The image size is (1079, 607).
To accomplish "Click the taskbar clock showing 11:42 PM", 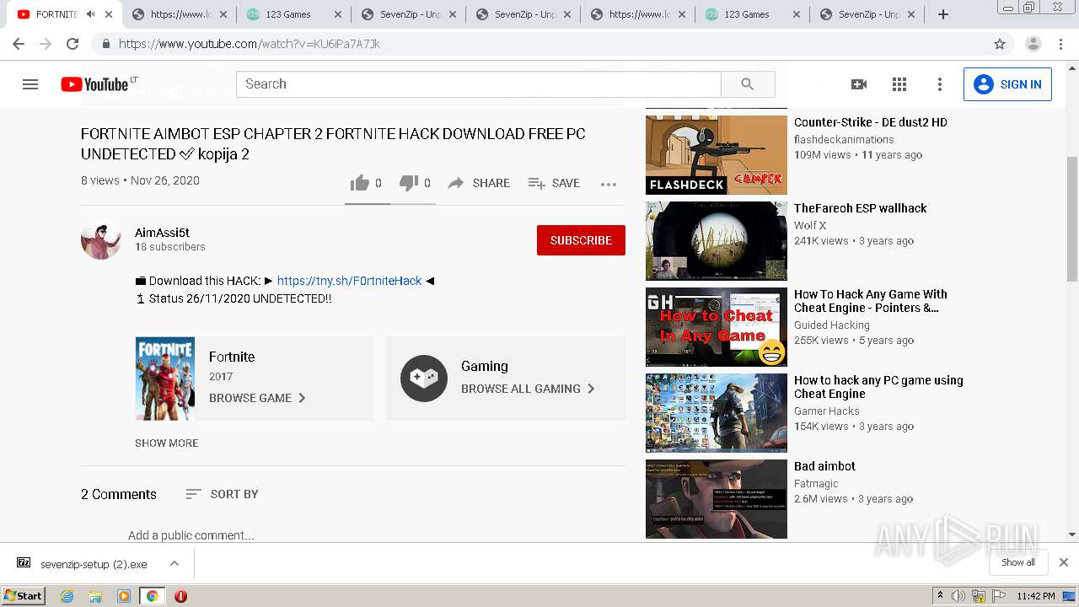I will pyautogui.click(x=1036, y=596).
